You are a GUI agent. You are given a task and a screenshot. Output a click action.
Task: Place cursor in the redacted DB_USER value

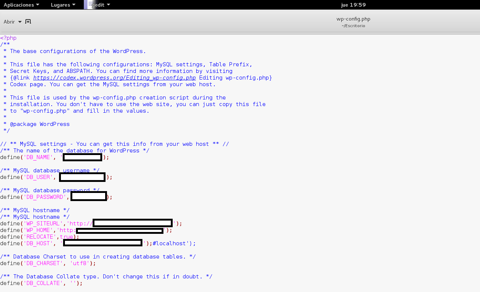click(x=82, y=177)
